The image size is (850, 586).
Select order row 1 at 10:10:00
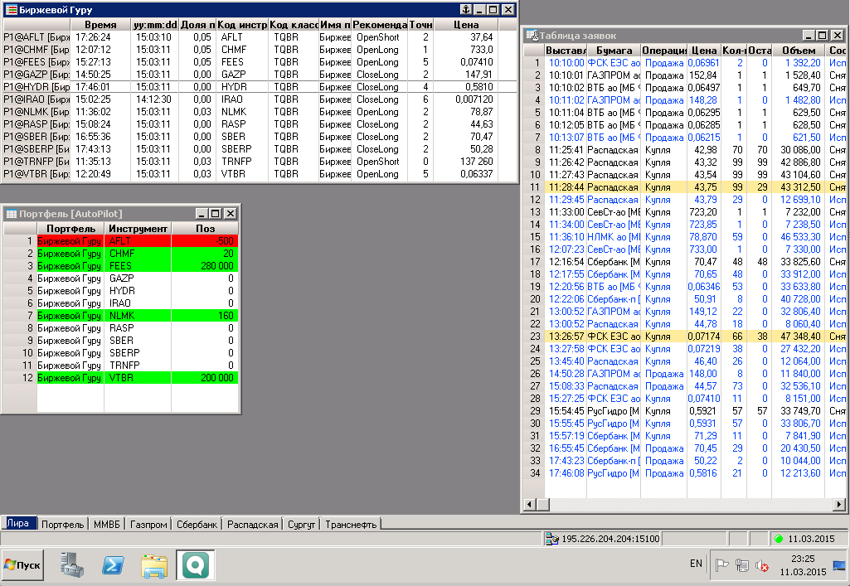pos(685,63)
